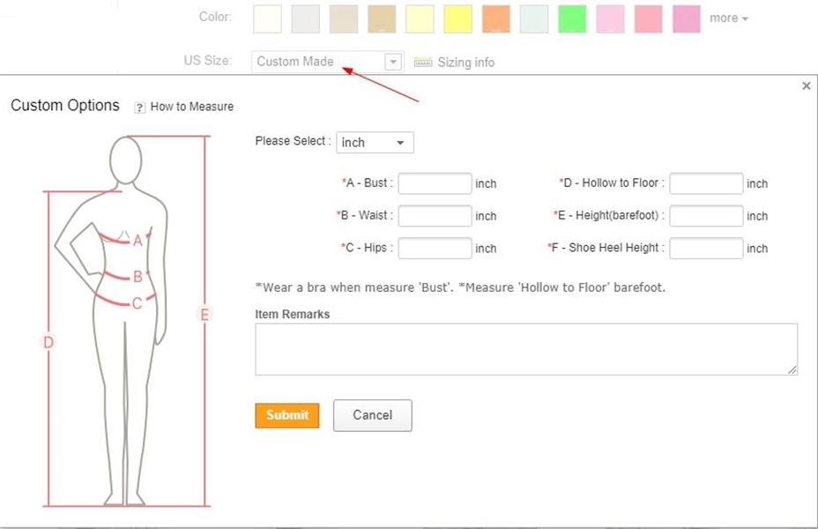The width and height of the screenshot is (818, 529).
Task: Open the How to Measure link
Action: click(x=191, y=107)
